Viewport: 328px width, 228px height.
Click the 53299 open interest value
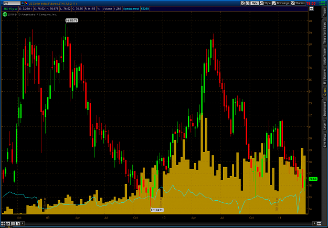click(145, 9)
